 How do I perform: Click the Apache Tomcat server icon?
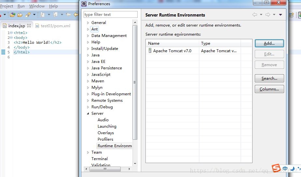coord(150,51)
